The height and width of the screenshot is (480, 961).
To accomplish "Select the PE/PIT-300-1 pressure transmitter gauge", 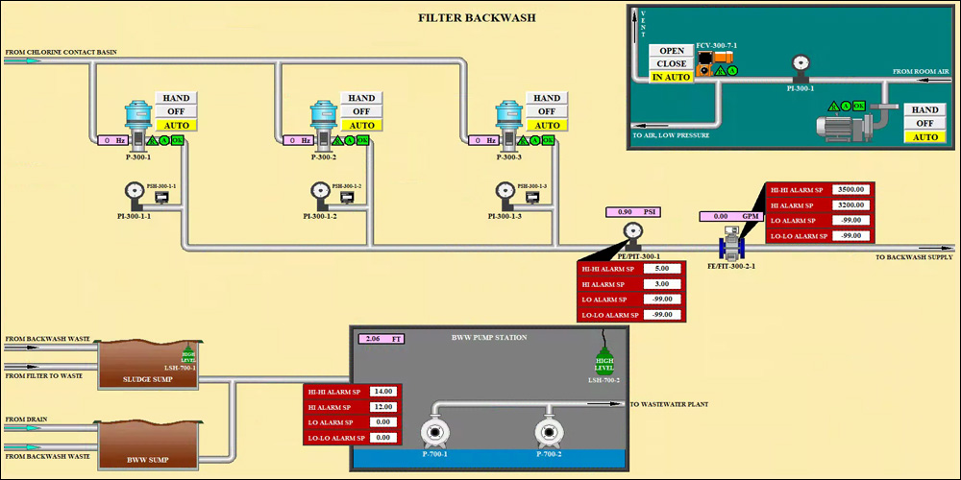I will [x=631, y=233].
